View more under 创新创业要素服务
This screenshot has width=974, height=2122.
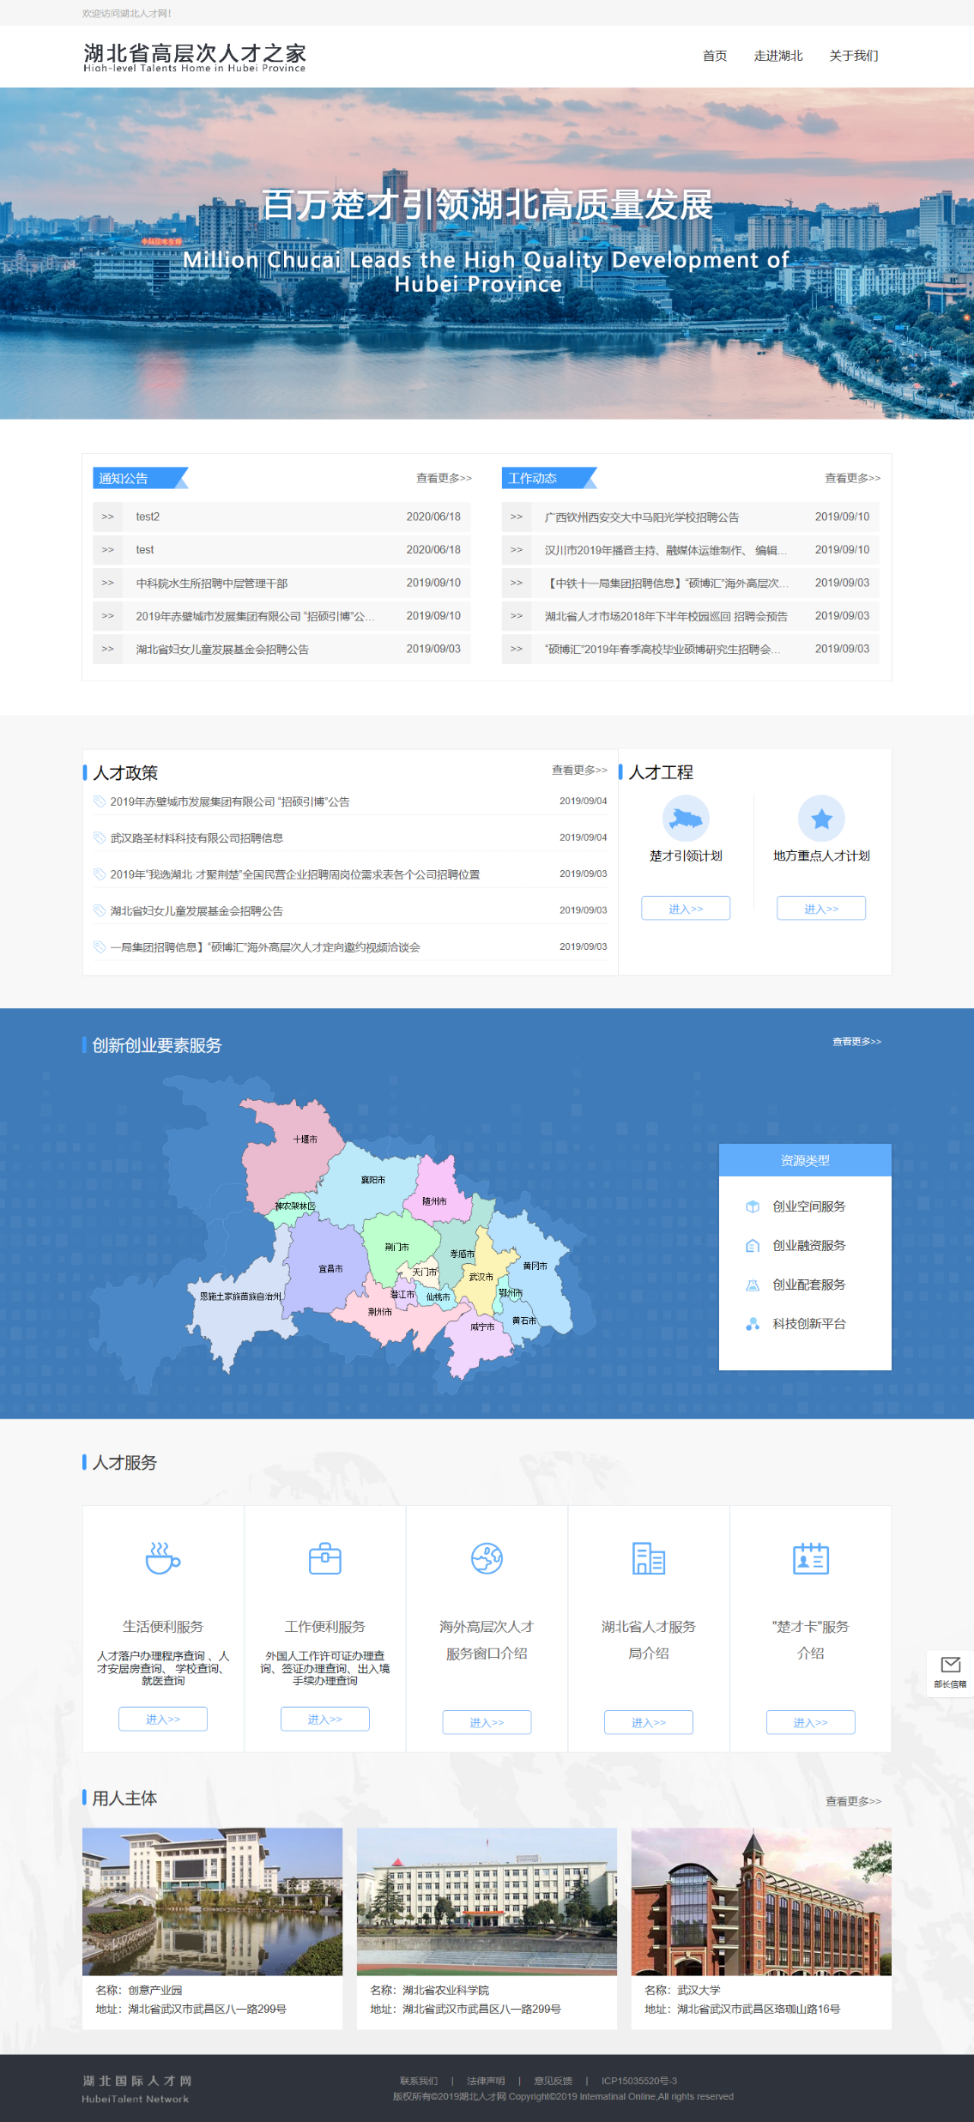coord(857,1042)
